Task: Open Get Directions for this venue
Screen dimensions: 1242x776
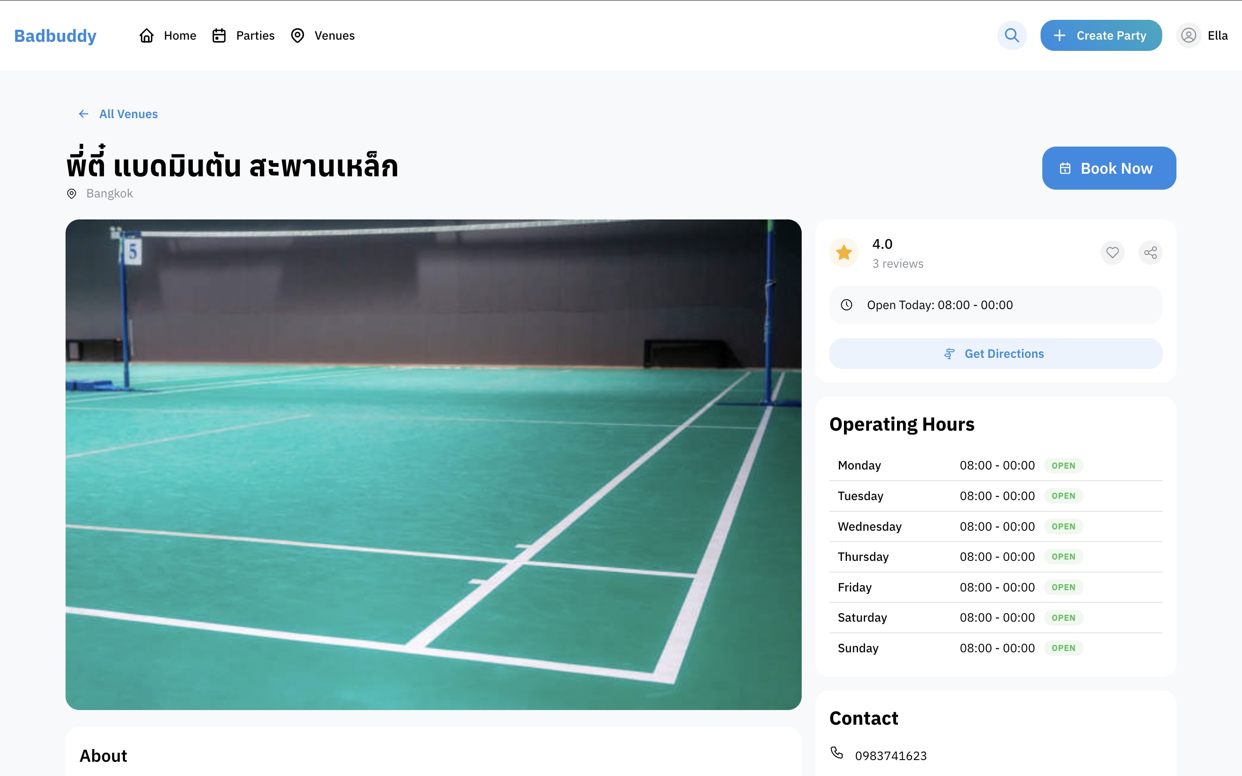Action: tap(995, 354)
